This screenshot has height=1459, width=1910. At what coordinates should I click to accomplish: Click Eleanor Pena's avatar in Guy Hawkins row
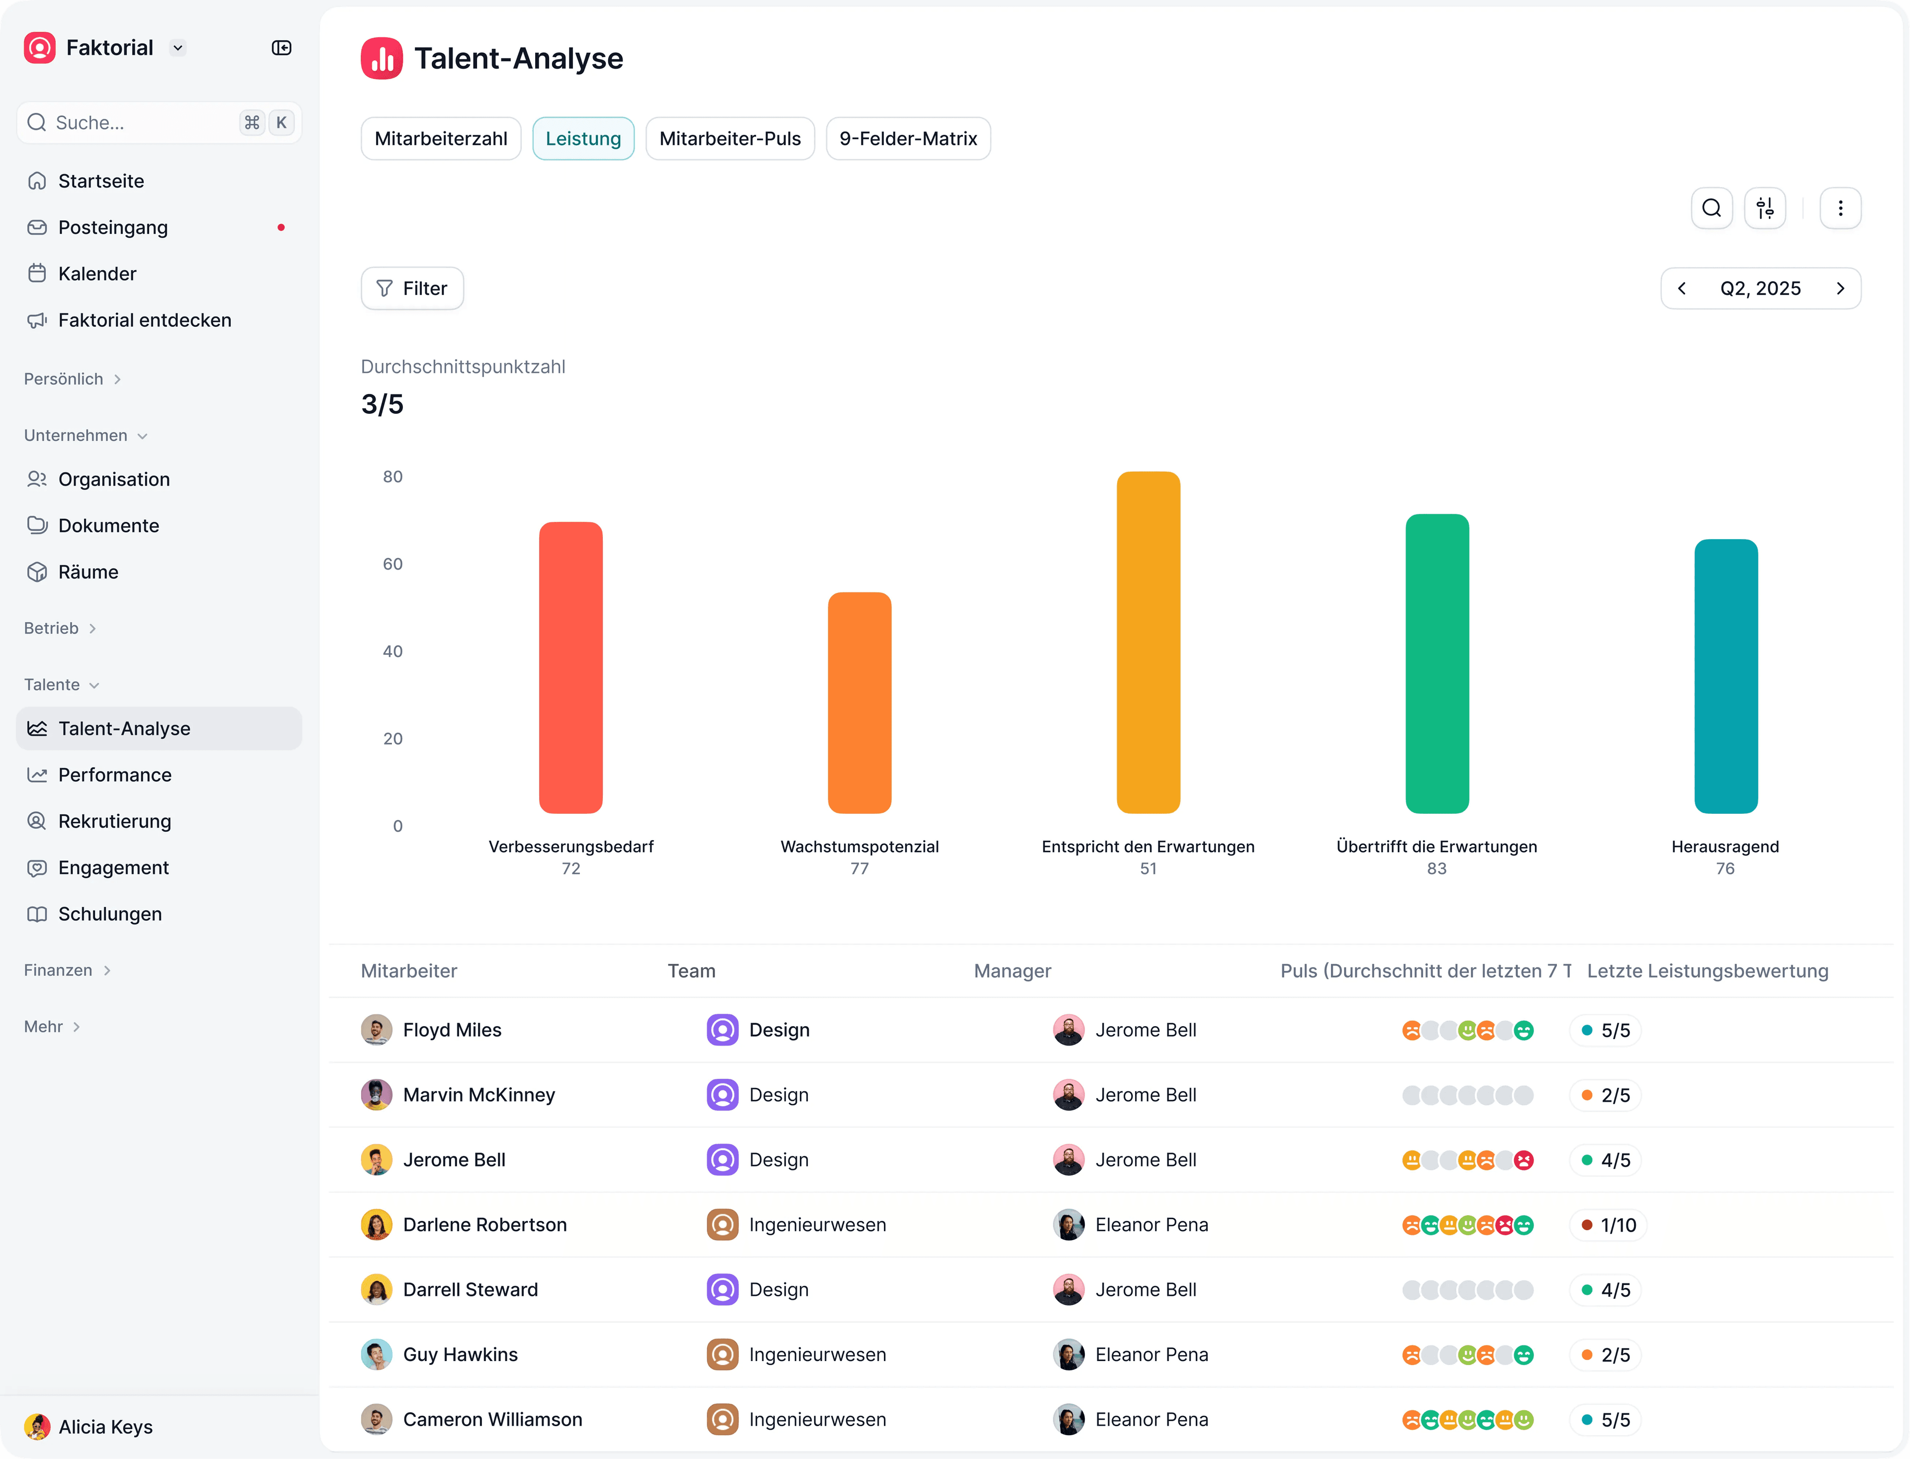(1069, 1355)
